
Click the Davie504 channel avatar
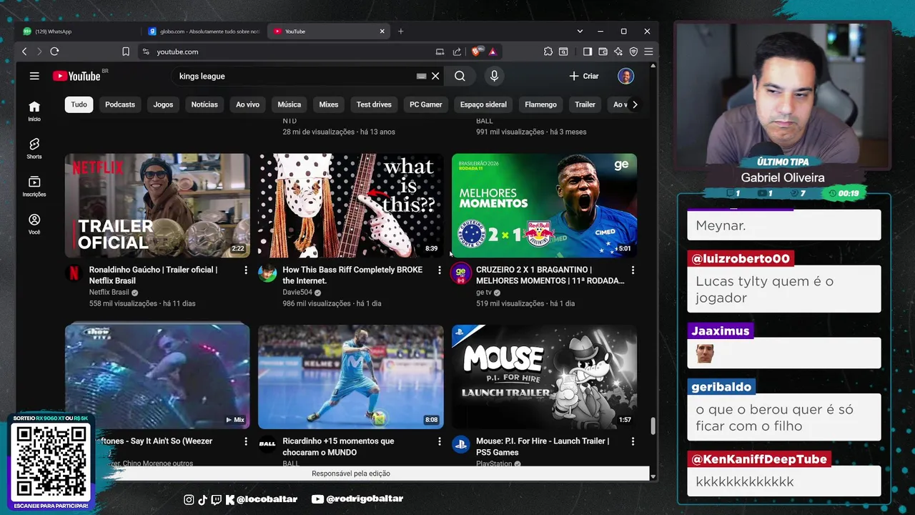(x=267, y=273)
